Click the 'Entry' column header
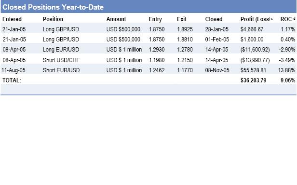This screenshot has width=297, height=185. coord(155,19)
